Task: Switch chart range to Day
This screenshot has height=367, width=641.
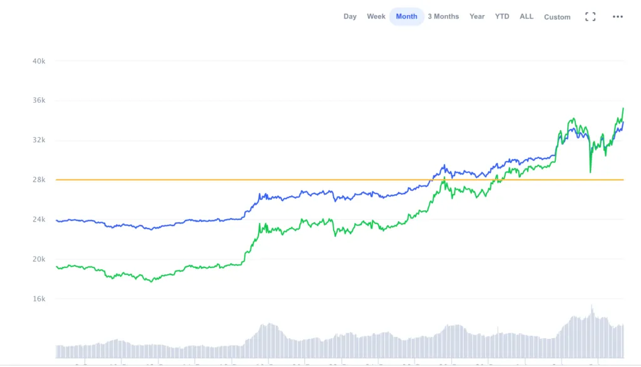Action: coord(350,16)
